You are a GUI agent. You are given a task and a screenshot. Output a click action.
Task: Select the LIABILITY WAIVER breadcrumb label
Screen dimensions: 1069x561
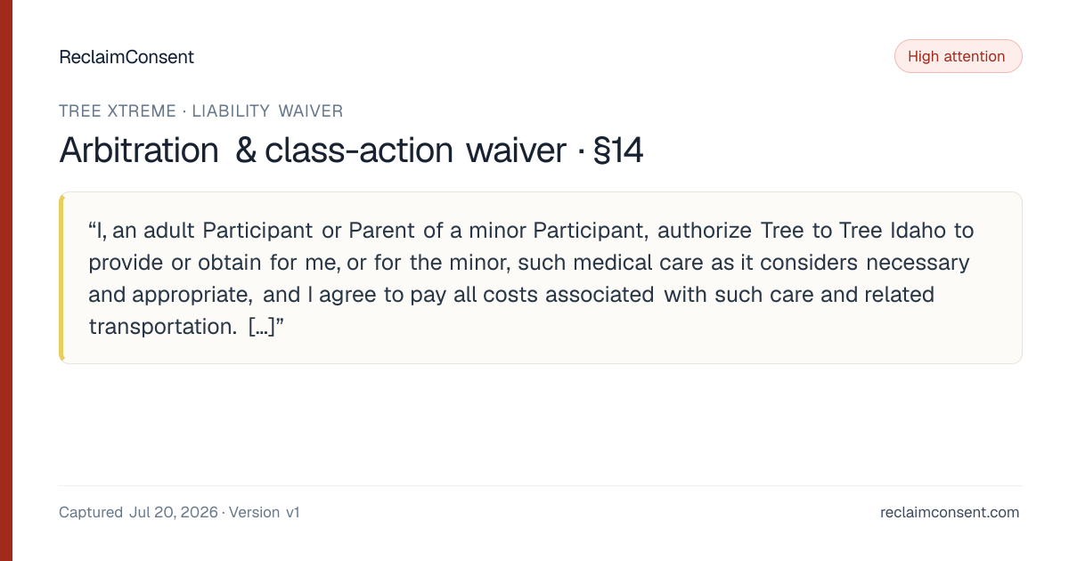[265, 111]
